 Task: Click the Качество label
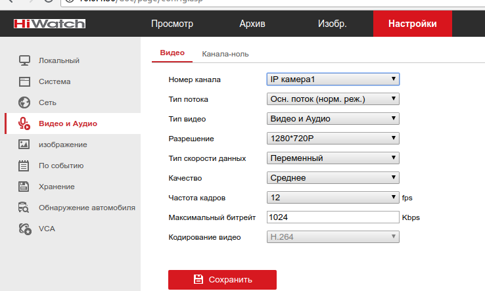185,178
